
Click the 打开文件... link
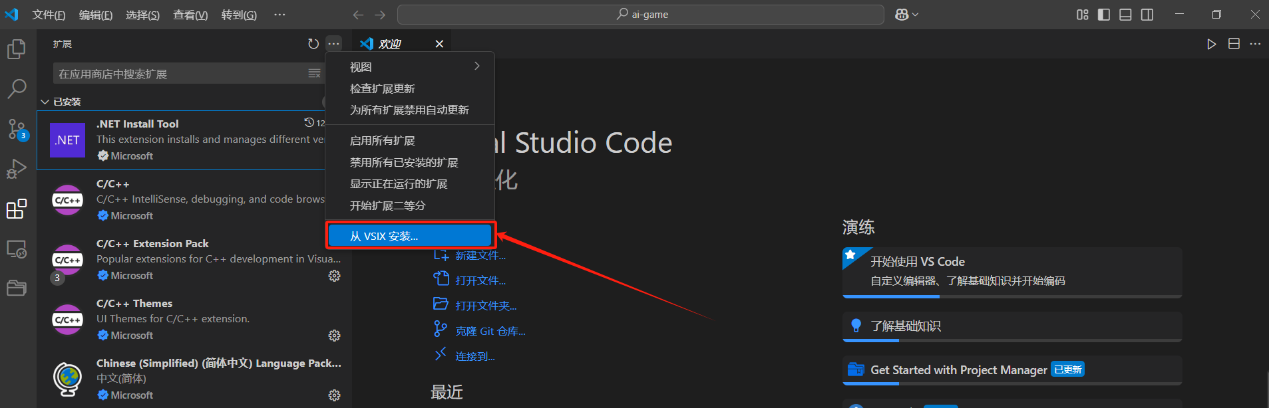(x=480, y=280)
